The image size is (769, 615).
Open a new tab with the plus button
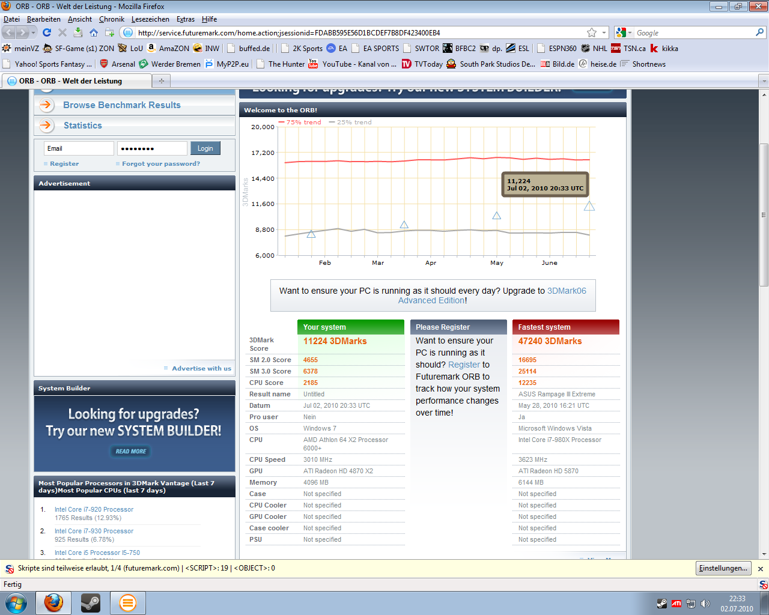click(x=161, y=80)
